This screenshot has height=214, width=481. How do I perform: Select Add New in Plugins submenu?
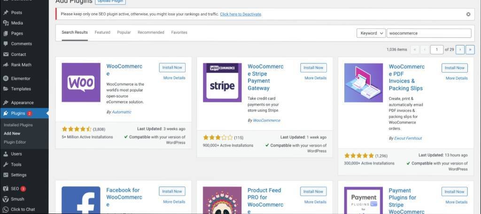12,134
